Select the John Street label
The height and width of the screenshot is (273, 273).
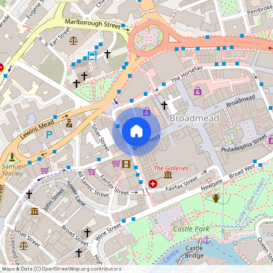click(x=54, y=200)
